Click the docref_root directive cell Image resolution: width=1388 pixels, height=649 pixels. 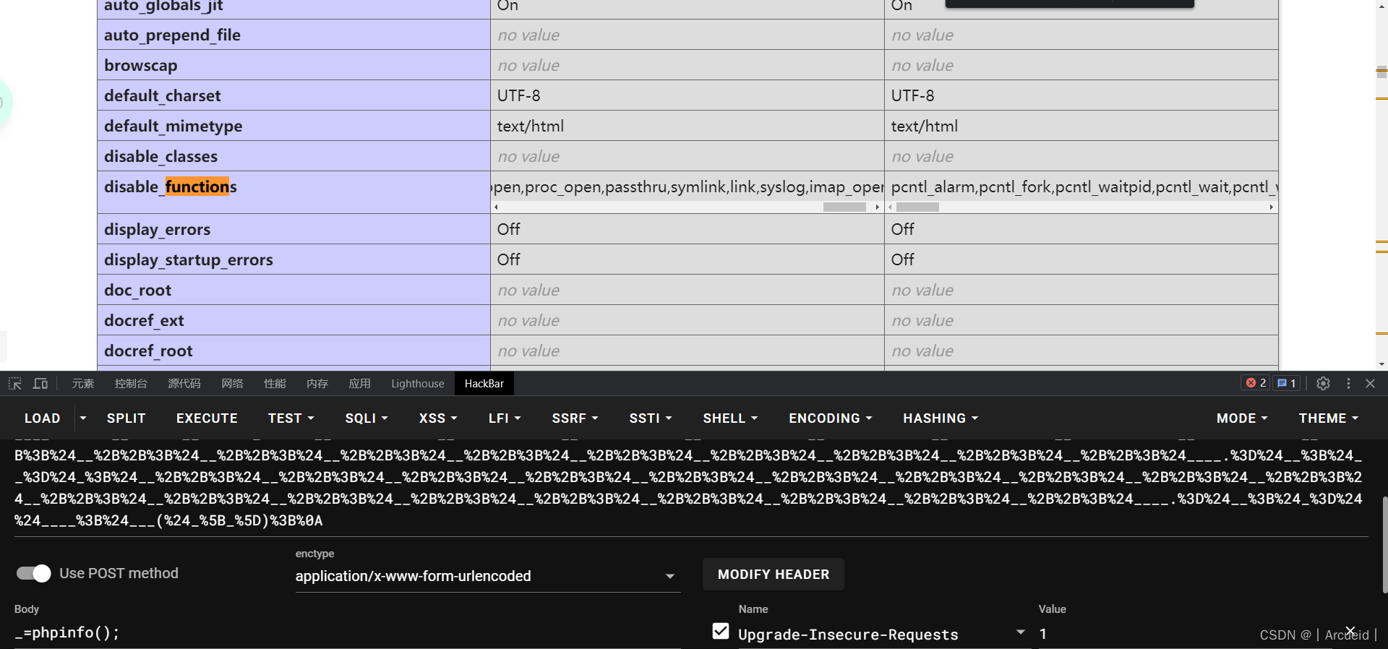click(294, 351)
